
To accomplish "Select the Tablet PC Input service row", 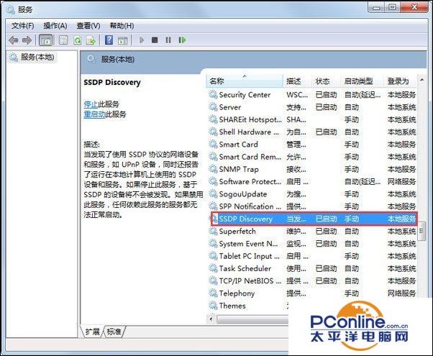I will (312, 256).
